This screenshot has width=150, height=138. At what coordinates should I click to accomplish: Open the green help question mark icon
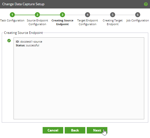pos(146,4)
